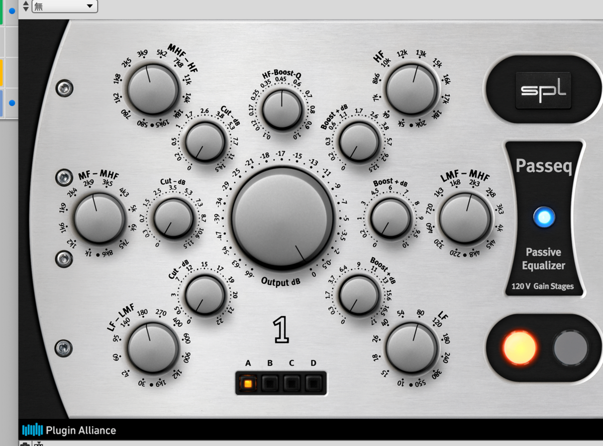The height and width of the screenshot is (446, 603).
Task: Click the 3k9 mark on MHF-HF knob
Action: click(143, 53)
